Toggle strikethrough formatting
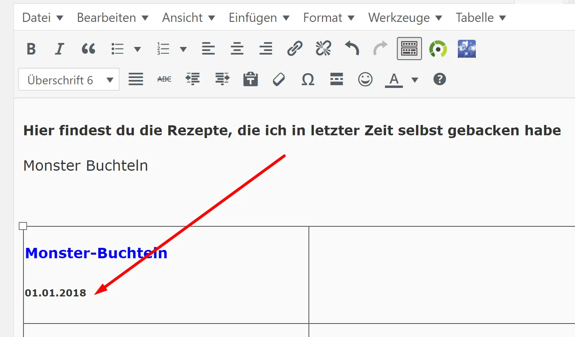The width and height of the screenshot is (575, 337). coord(164,79)
